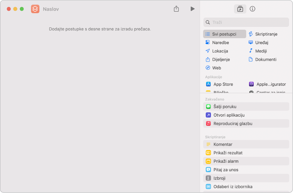Screen dimensions: 293x193
Task: Choose Apple Configurator under Aplikacije
Action: (268, 84)
